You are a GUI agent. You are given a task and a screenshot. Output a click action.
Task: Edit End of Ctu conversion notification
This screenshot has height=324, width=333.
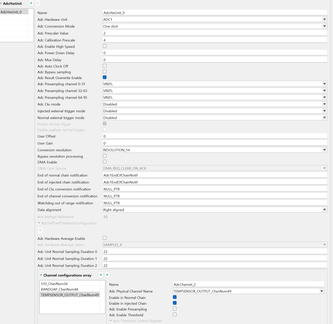(x=215, y=189)
